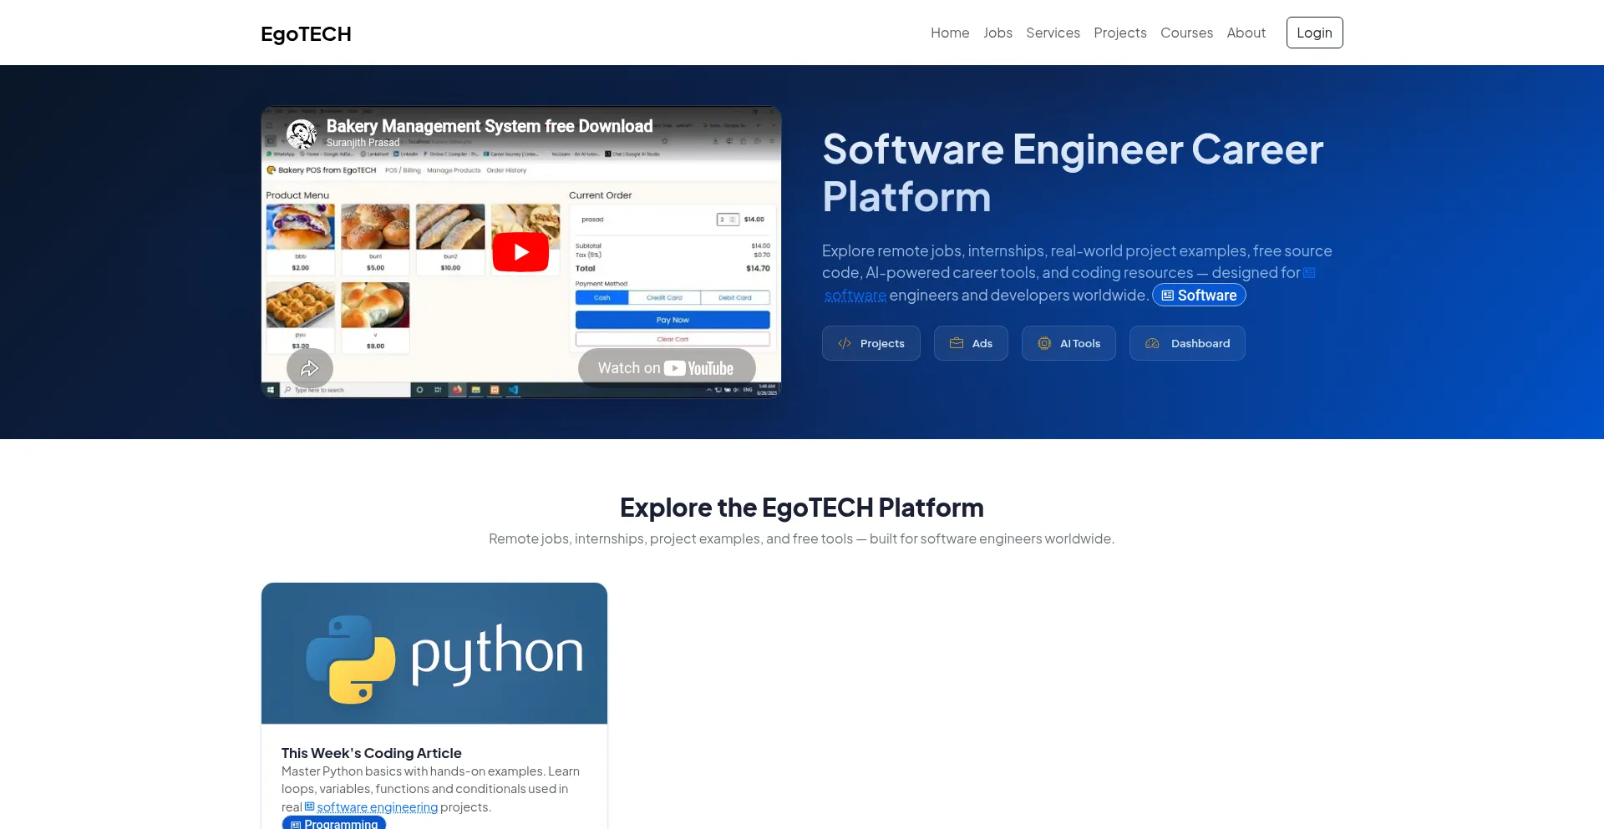Open the Services nav item
The image size is (1604, 829).
click(1053, 33)
